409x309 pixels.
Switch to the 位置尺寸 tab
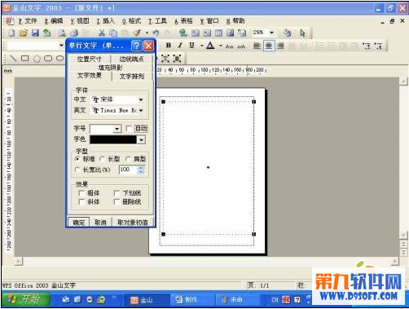[89, 59]
